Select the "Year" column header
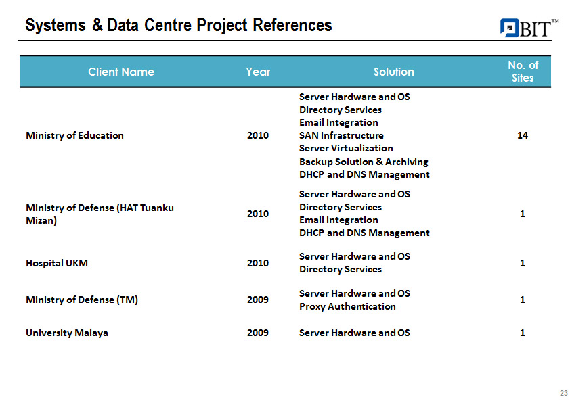Image resolution: width=570 pixels, height=403 pixels. (258, 72)
